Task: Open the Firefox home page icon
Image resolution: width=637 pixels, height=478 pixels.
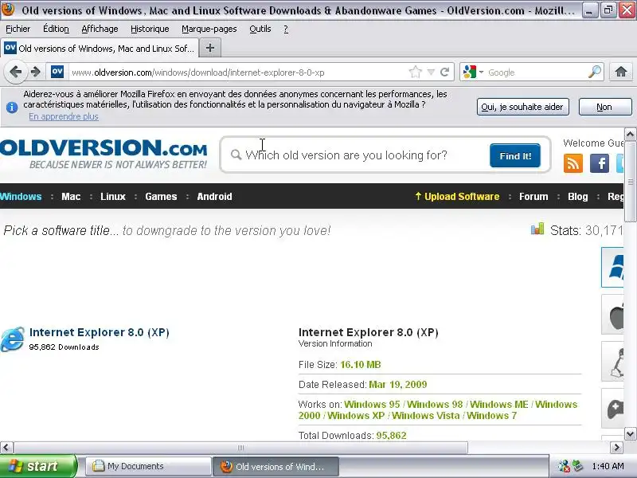Action: [x=621, y=72]
